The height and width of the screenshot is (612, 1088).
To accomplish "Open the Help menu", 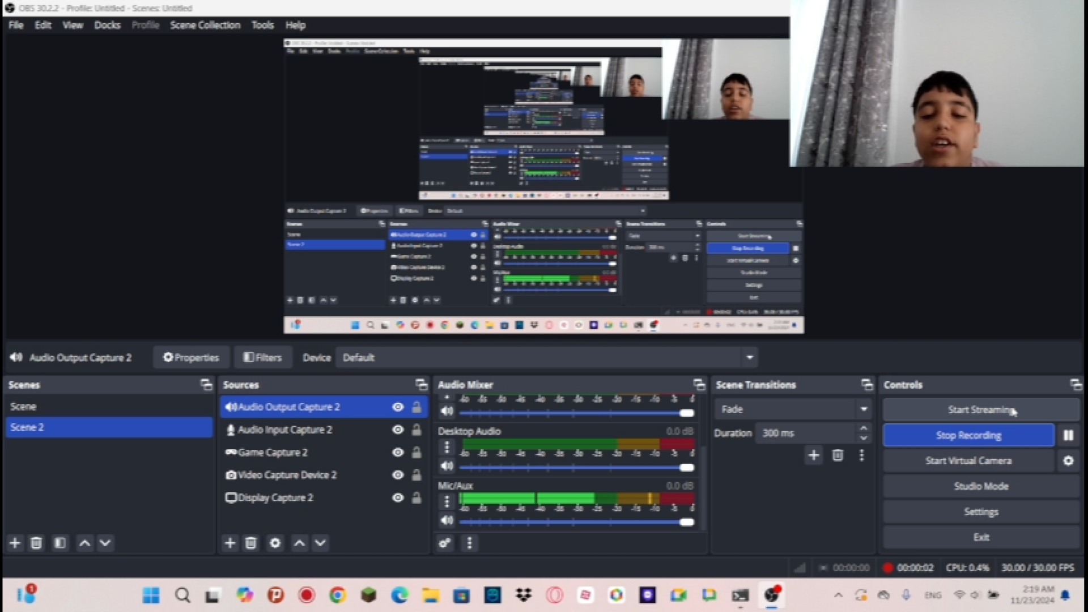I will 295,25.
